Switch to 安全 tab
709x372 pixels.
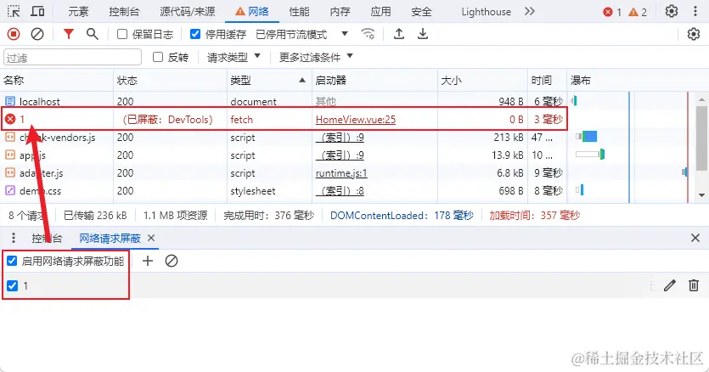coord(421,12)
